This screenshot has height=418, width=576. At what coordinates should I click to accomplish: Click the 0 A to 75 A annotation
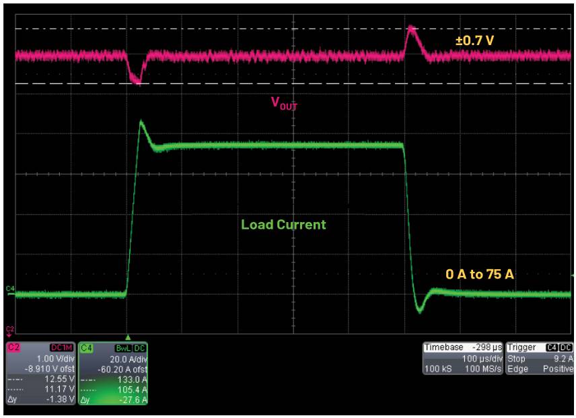coord(479,274)
